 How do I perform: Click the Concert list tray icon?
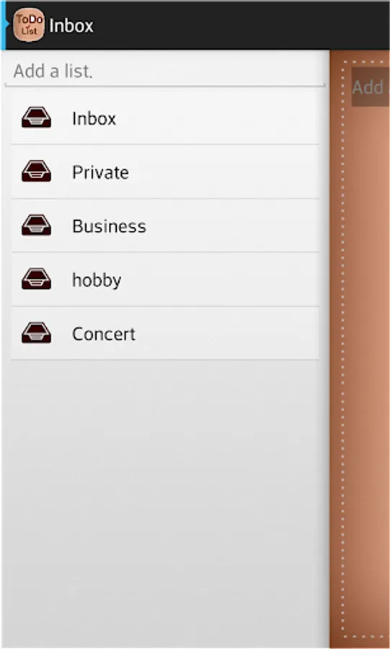tap(36, 332)
